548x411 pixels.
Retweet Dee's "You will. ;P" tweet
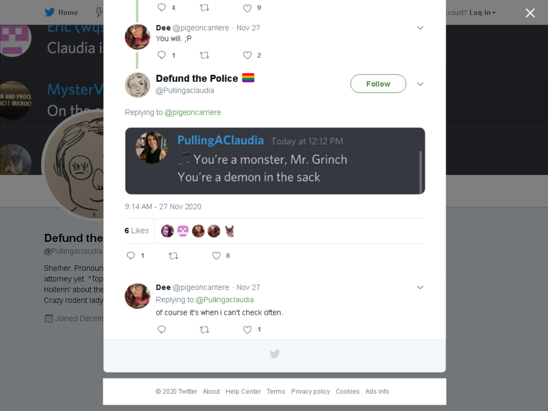tap(204, 55)
